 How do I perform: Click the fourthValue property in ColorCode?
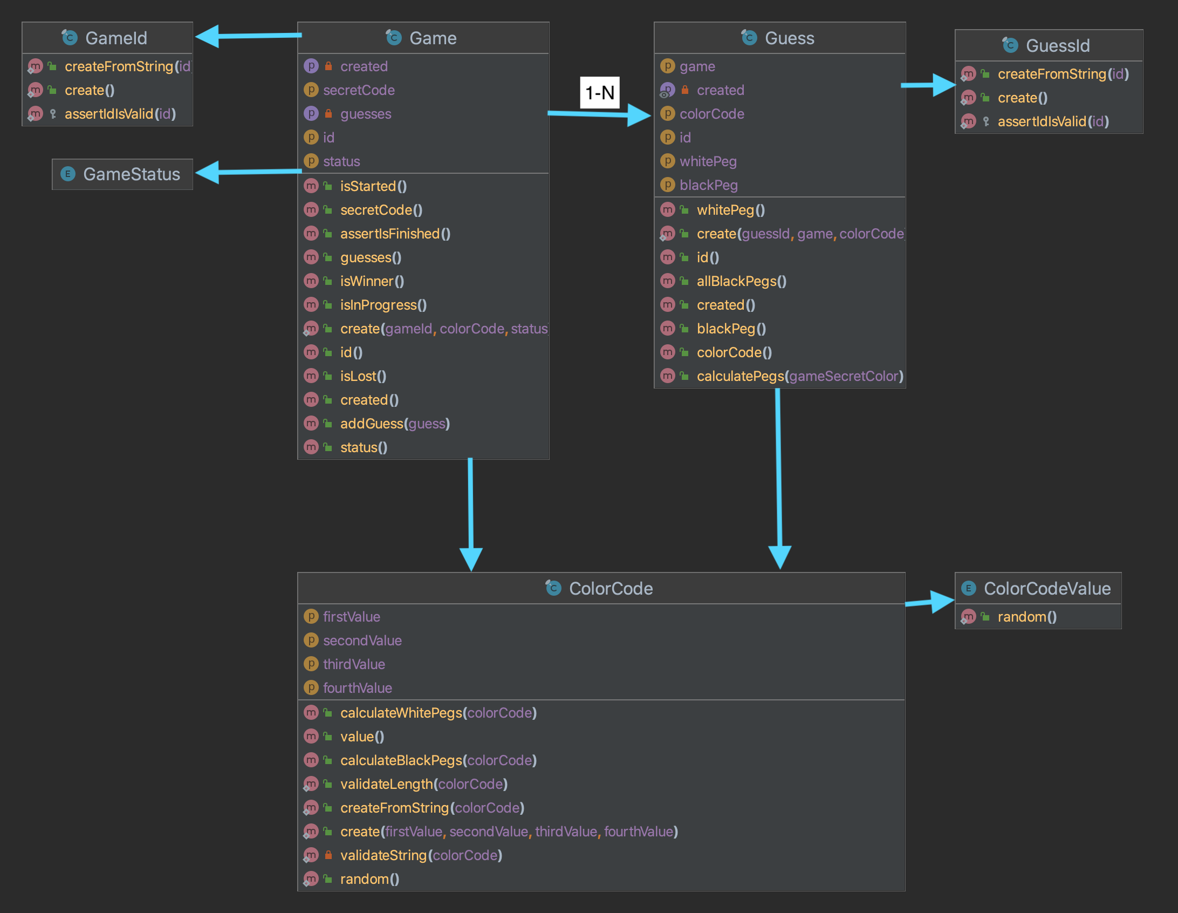tap(357, 688)
